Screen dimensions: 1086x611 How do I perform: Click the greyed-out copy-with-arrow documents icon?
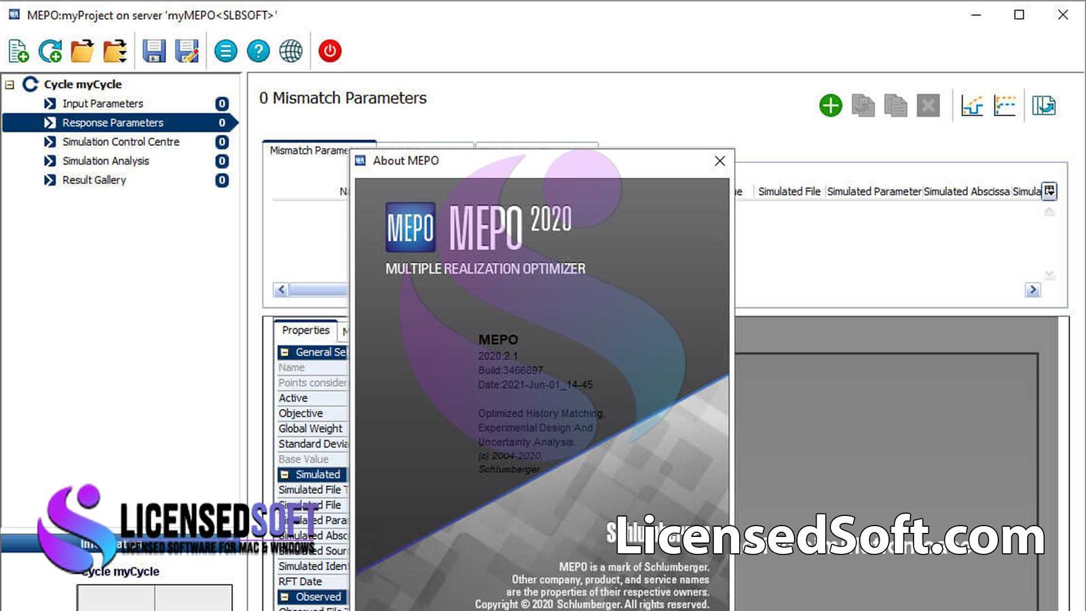(863, 105)
